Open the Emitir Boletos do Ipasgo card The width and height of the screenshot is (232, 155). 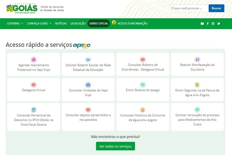pyautogui.click(x=143, y=90)
